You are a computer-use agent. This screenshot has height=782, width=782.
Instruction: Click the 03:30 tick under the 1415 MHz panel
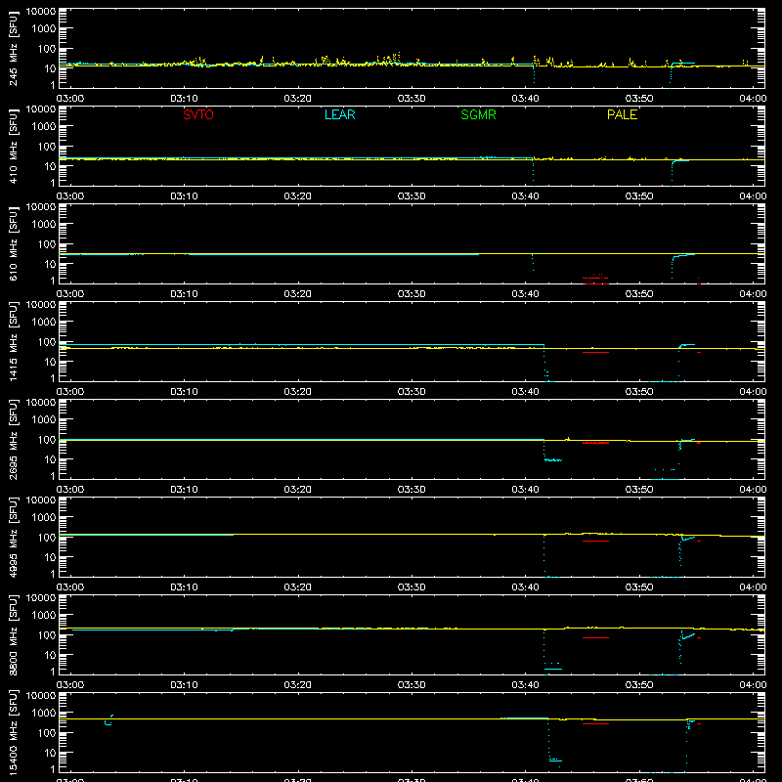pos(412,392)
